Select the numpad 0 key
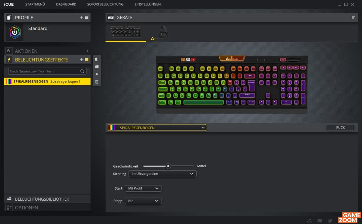 pyautogui.click(x=286, y=102)
